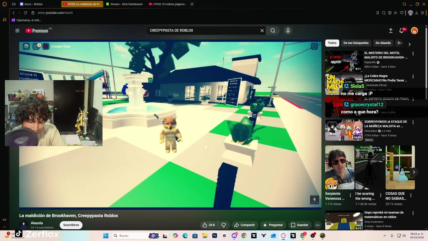Open the Alaunla channel name link
Image resolution: width=428 pixels, height=241 pixels.
click(37, 223)
